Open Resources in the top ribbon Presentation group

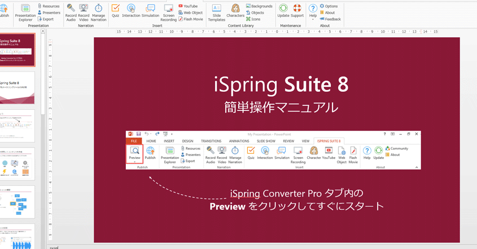pyautogui.click(x=49, y=6)
